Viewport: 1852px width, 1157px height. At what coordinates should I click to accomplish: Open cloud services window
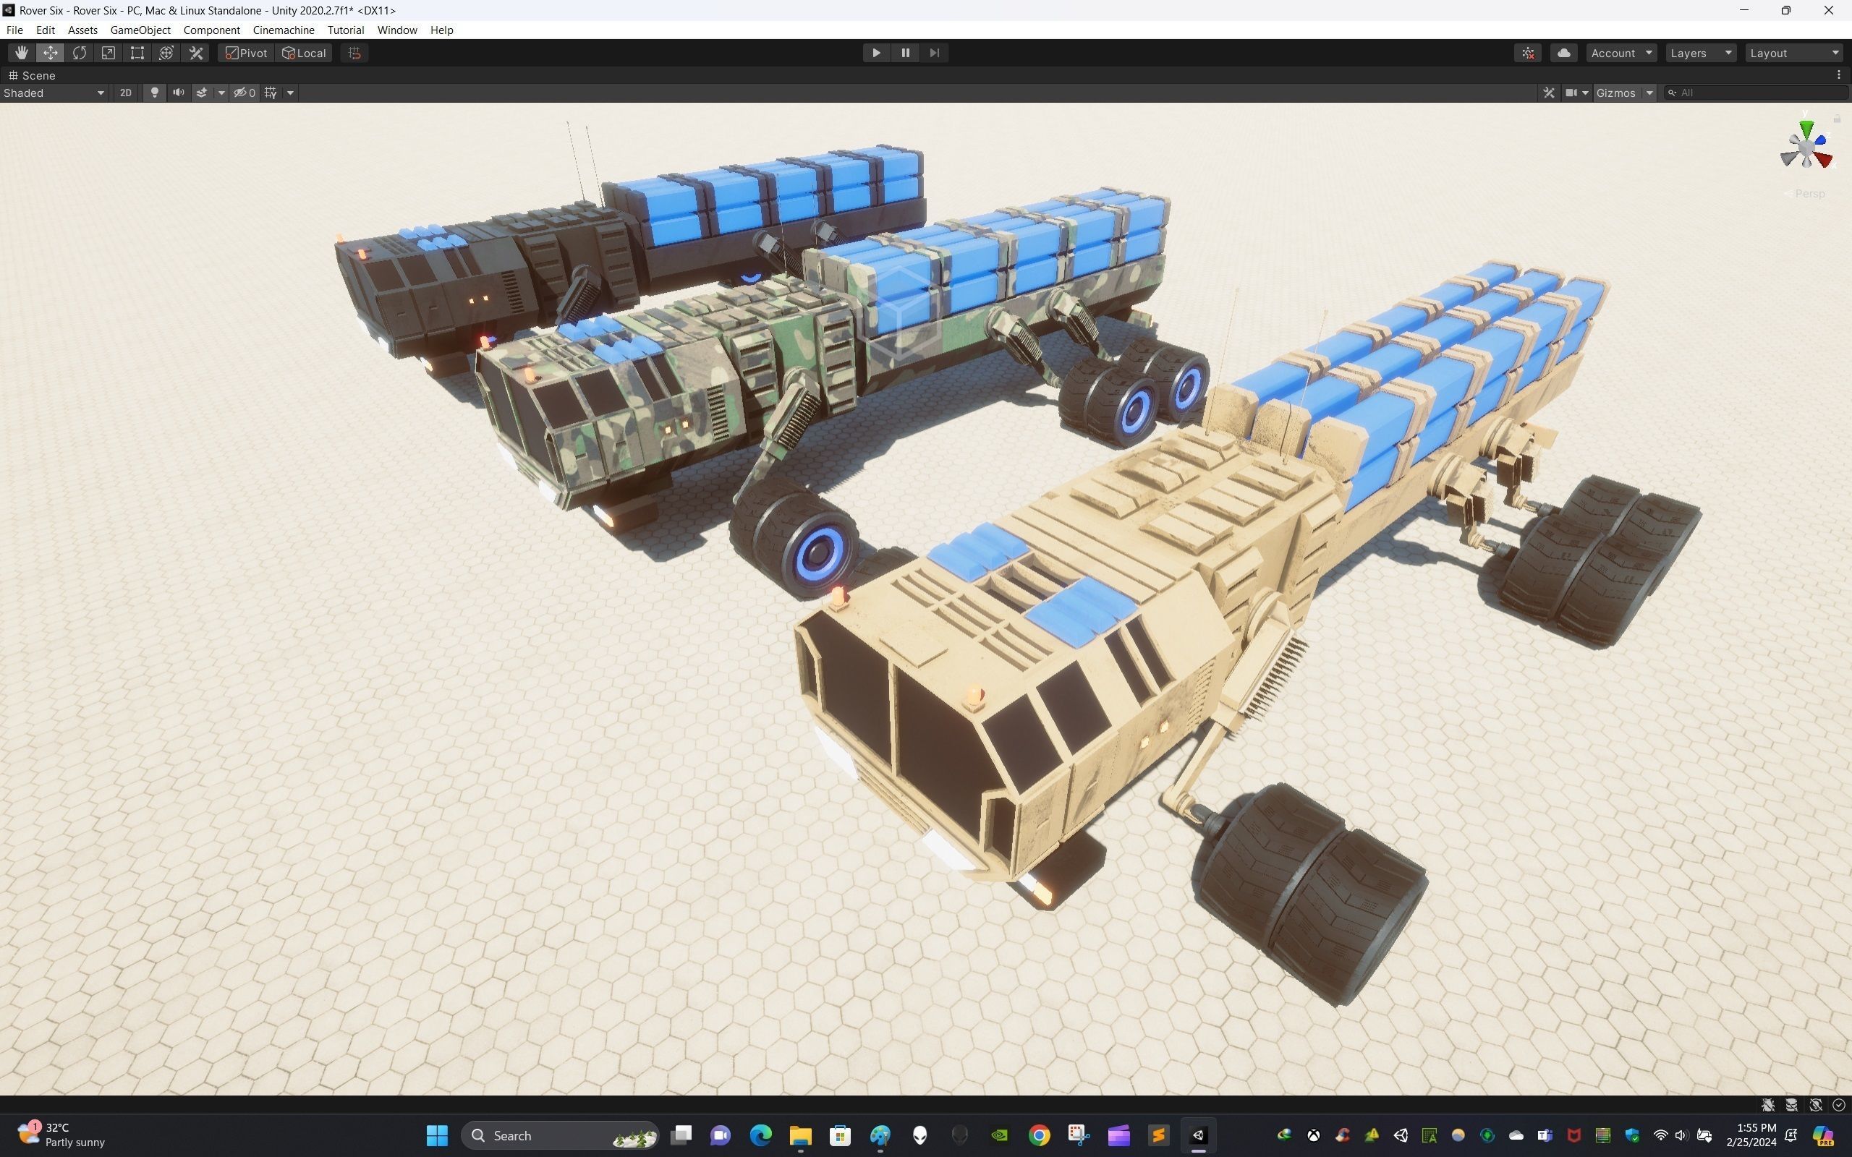click(x=1564, y=53)
